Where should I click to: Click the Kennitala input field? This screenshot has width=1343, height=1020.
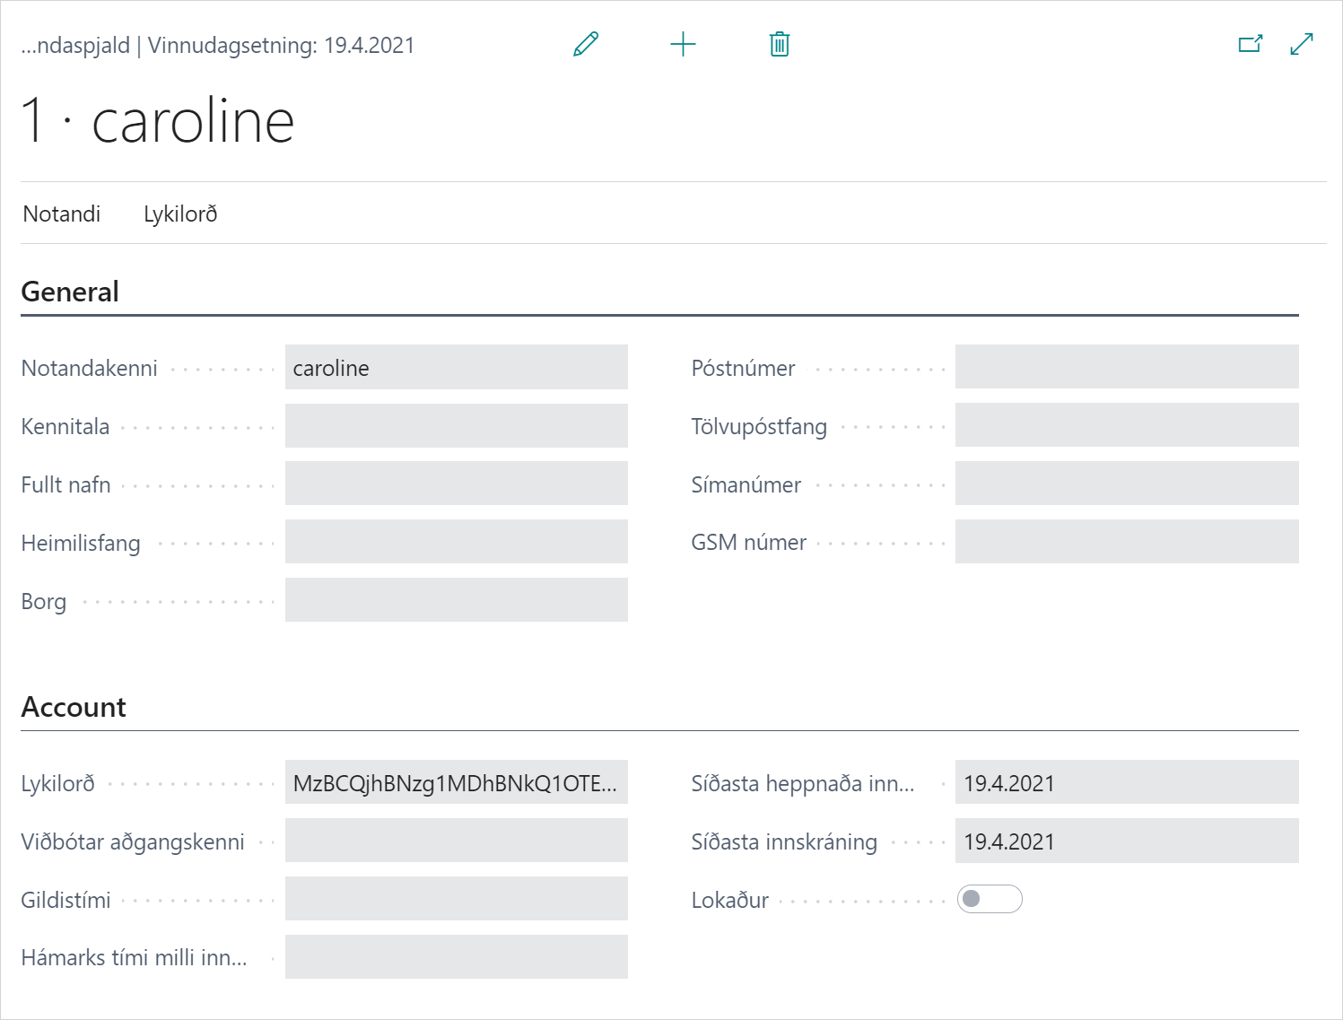pyautogui.click(x=456, y=426)
